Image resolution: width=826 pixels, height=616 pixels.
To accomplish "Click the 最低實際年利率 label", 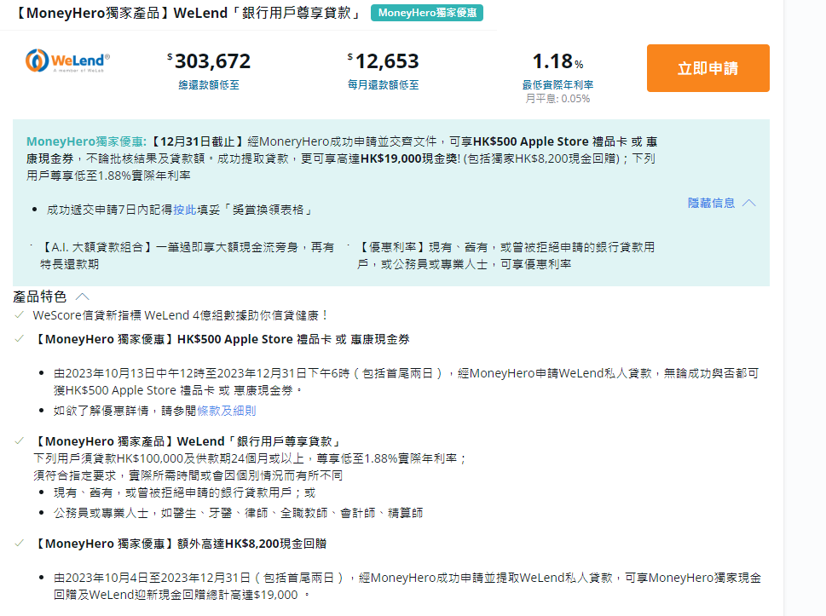I will click(x=557, y=84).
